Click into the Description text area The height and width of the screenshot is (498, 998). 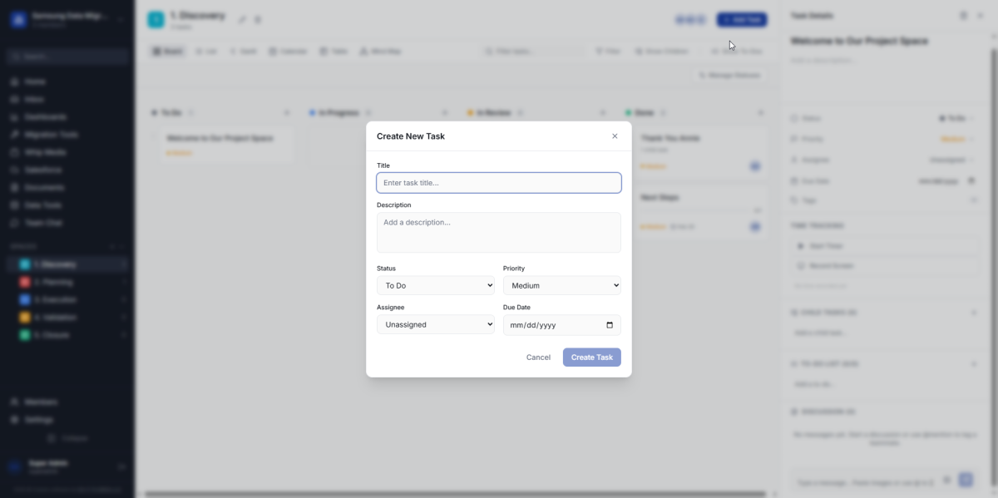pos(499,232)
